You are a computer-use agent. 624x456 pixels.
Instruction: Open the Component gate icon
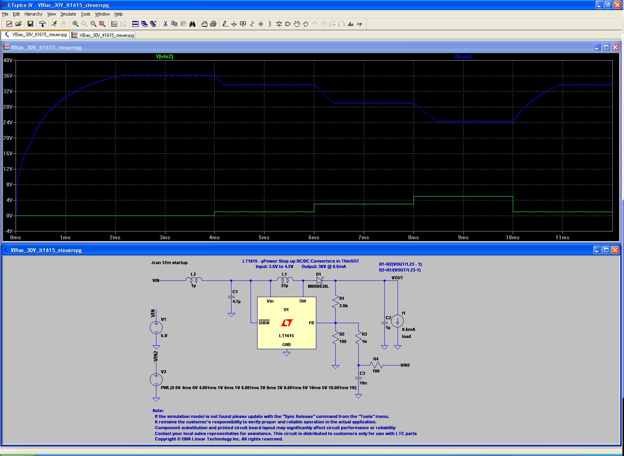(288, 24)
